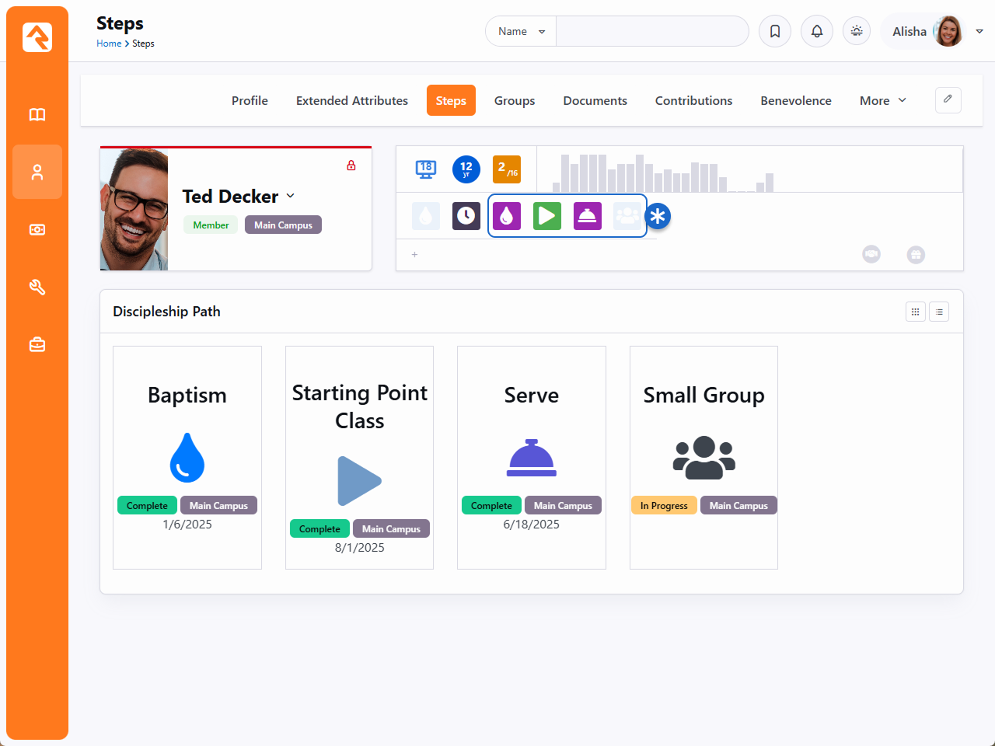The height and width of the screenshot is (746, 995).
Task: Open the notifications bell
Action: tap(817, 31)
